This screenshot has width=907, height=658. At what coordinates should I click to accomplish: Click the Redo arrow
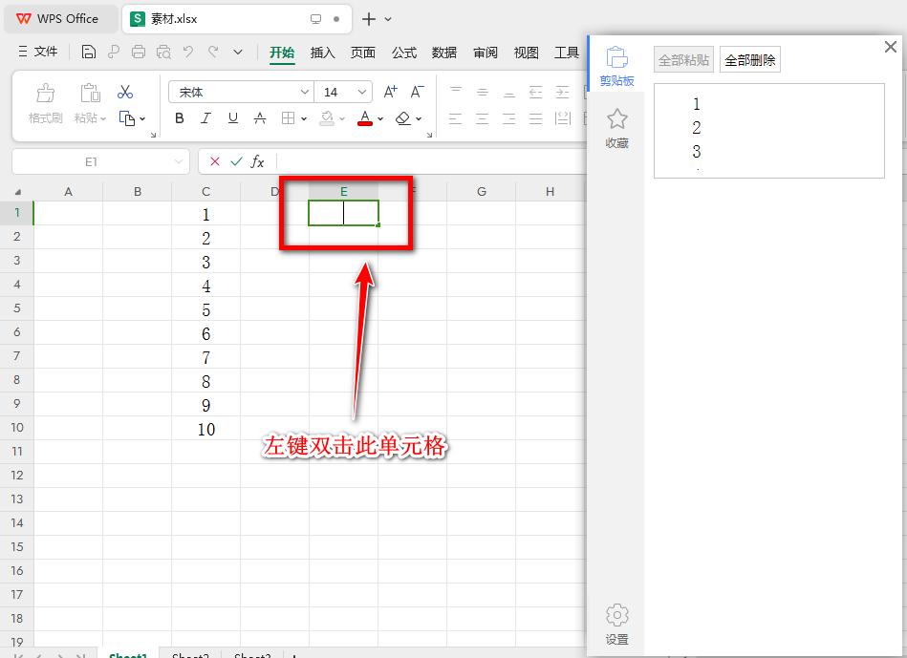213,52
